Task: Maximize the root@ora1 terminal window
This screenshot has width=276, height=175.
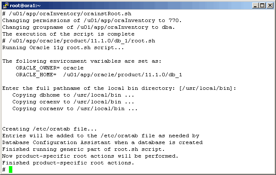Action: coord(262,6)
